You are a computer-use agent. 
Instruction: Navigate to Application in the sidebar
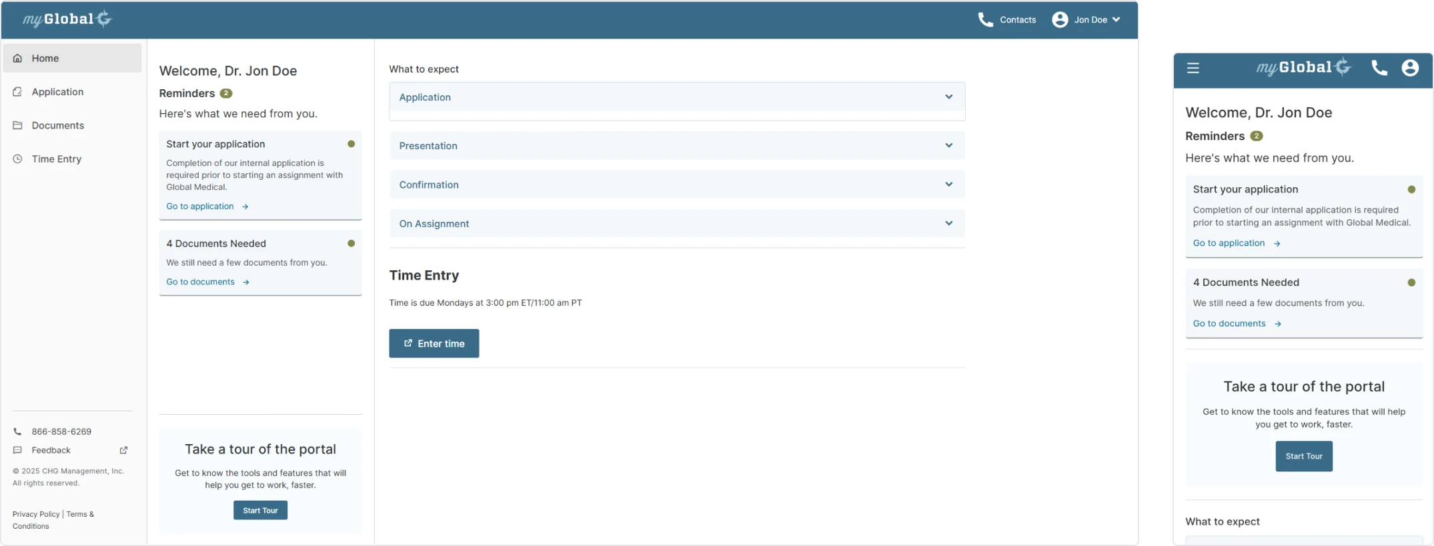(57, 92)
